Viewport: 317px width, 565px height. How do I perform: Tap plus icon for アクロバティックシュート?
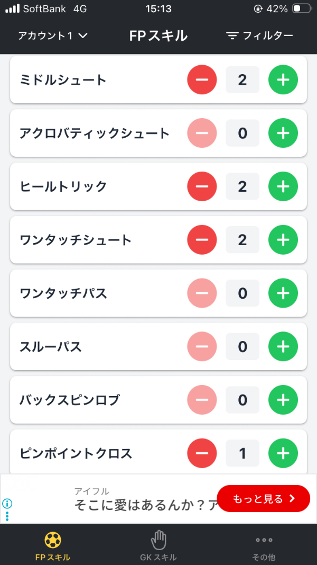[283, 133]
